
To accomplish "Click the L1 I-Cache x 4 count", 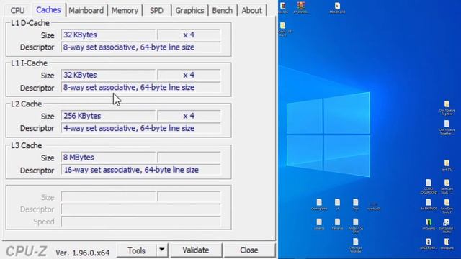I will click(189, 75).
